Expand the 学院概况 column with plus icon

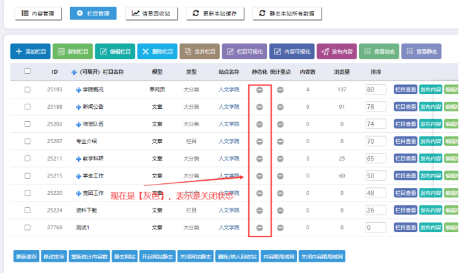point(78,89)
